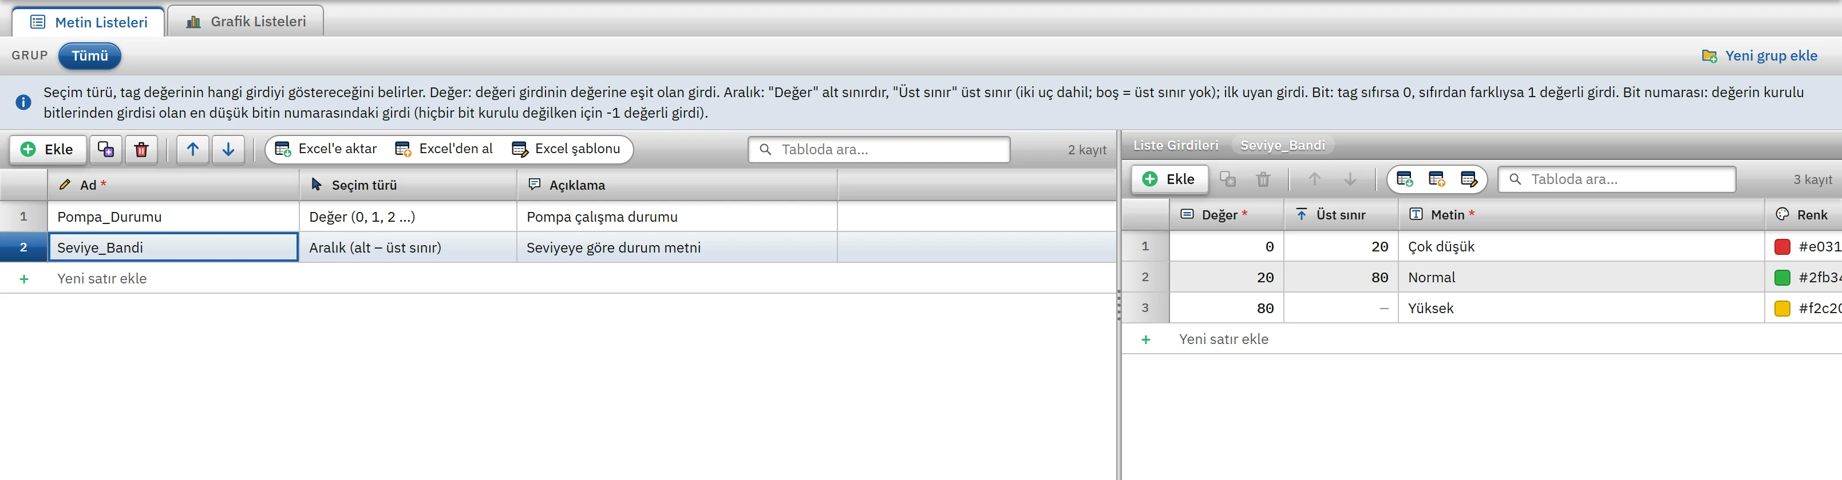Open the yellow color swatch for Yüksek
This screenshot has width=1842, height=480.
click(x=1782, y=309)
